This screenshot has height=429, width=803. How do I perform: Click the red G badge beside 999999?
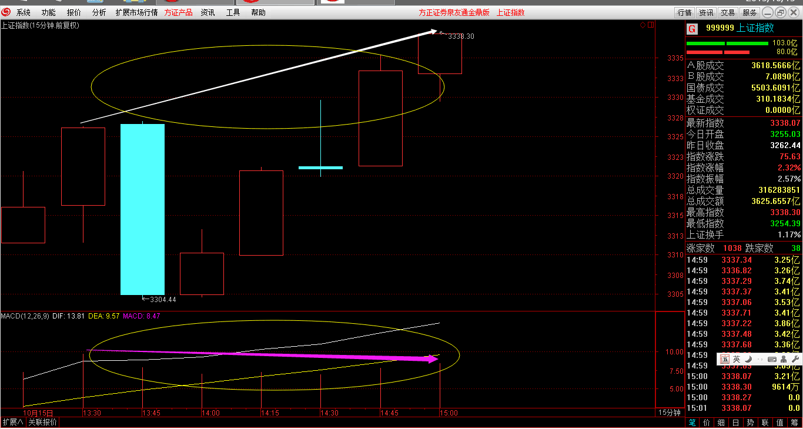tap(692, 29)
